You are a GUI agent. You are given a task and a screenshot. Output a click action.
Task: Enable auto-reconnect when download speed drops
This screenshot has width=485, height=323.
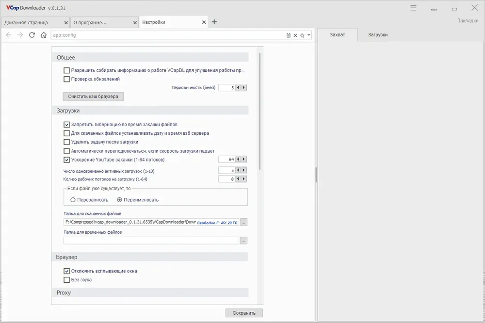click(x=66, y=151)
